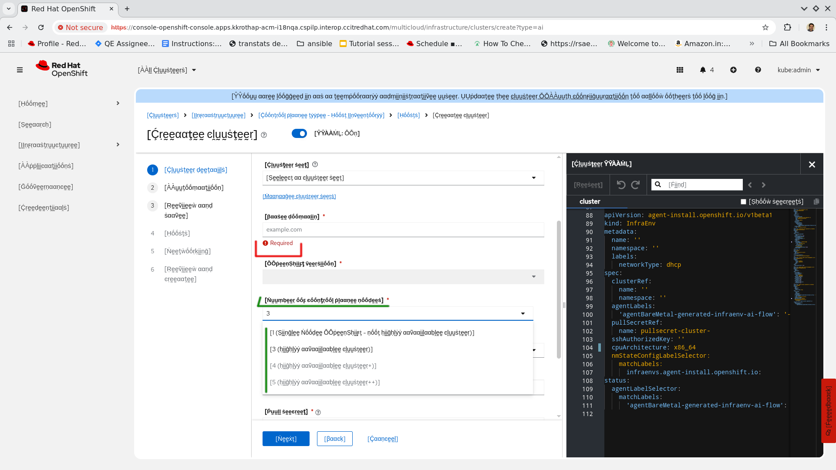The width and height of the screenshot is (836, 470).
Task: Enable the Show secrets checkbox
Action: pyautogui.click(x=743, y=201)
